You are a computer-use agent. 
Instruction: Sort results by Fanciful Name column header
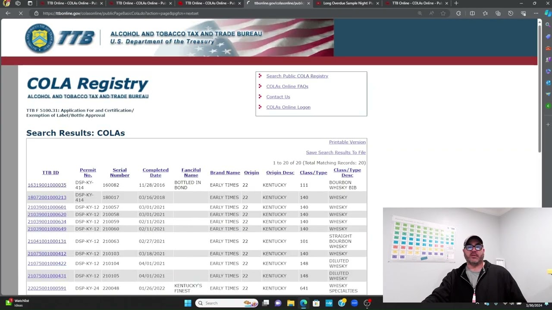(x=191, y=173)
